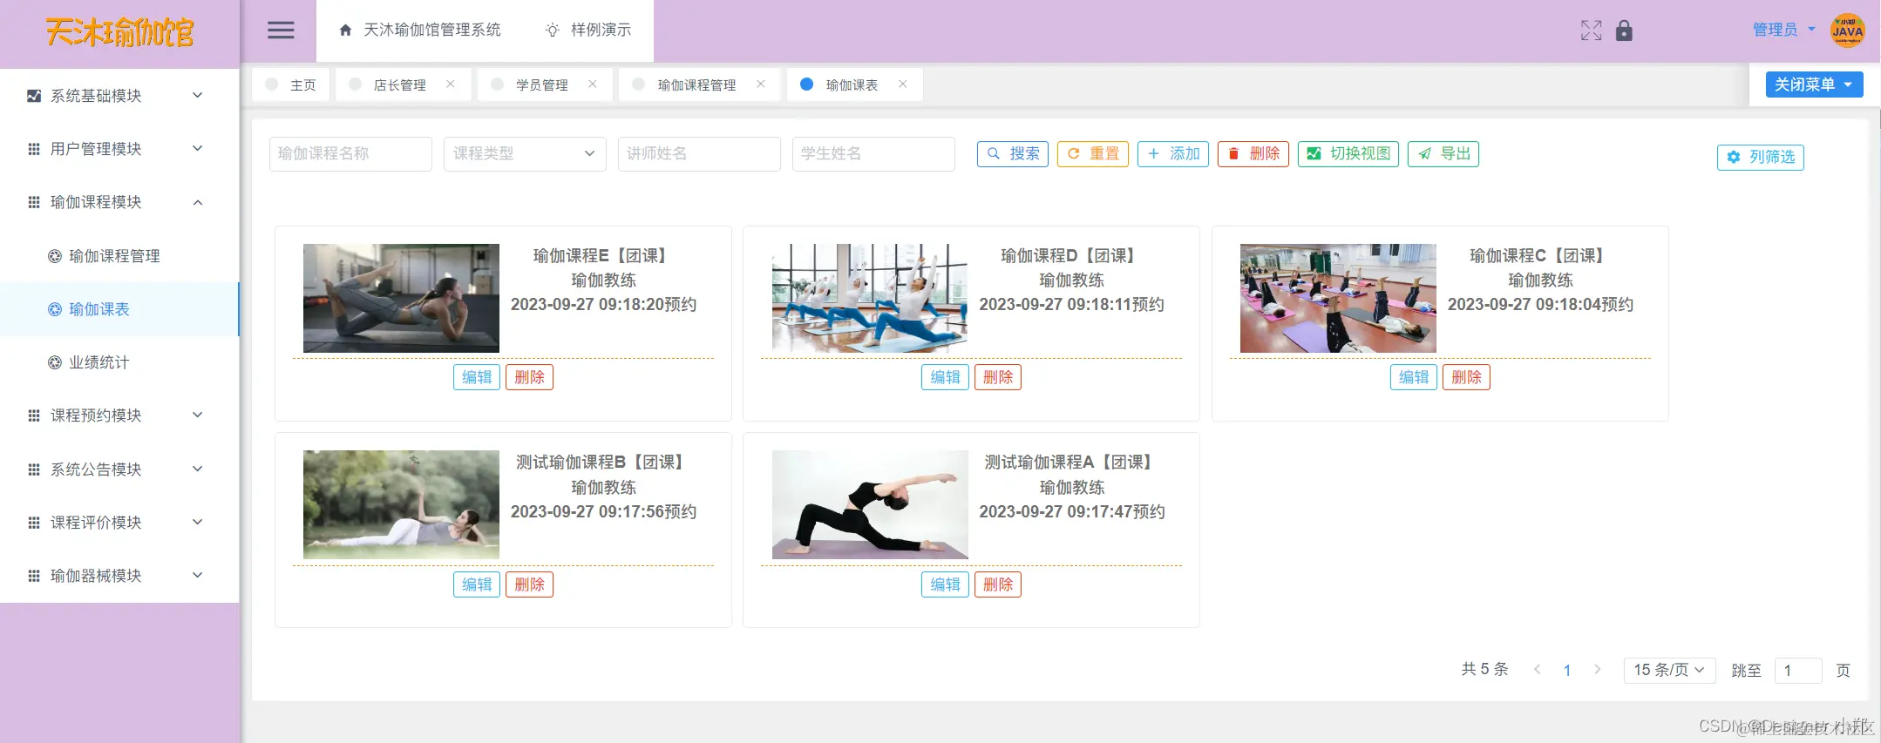Click the 系统基础模块 sidebar icon
The width and height of the screenshot is (1881, 743).
(x=34, y=96)
